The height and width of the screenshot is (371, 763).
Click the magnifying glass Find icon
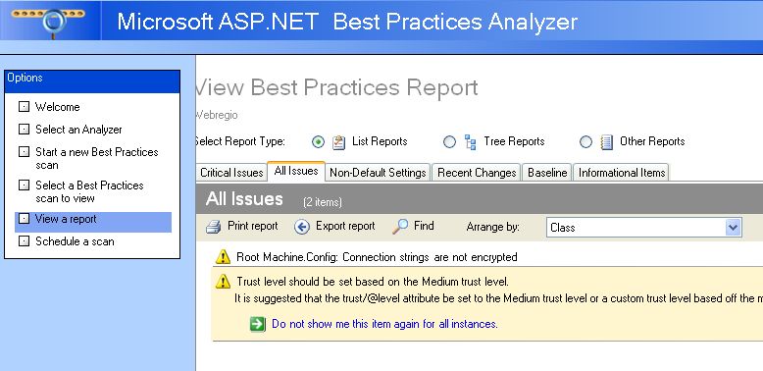[400, 227]
